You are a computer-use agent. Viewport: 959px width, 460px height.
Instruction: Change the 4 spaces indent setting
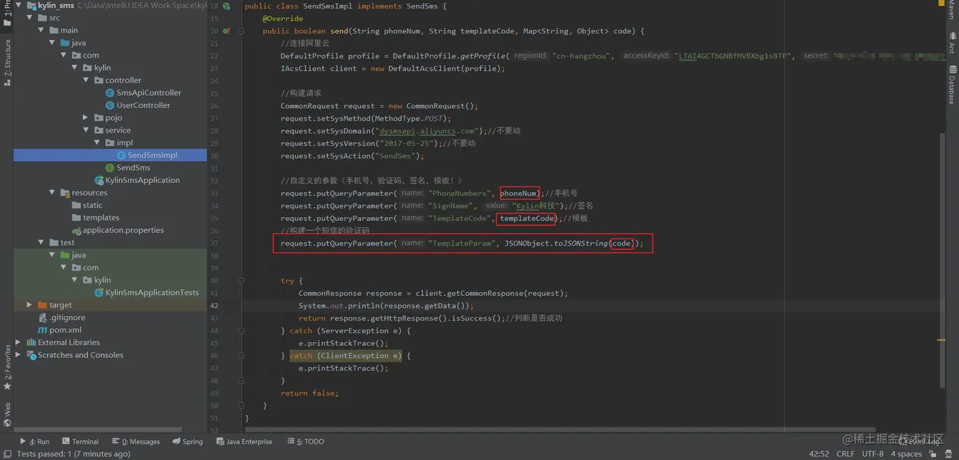pyautogui.click(x=906, y=454)
